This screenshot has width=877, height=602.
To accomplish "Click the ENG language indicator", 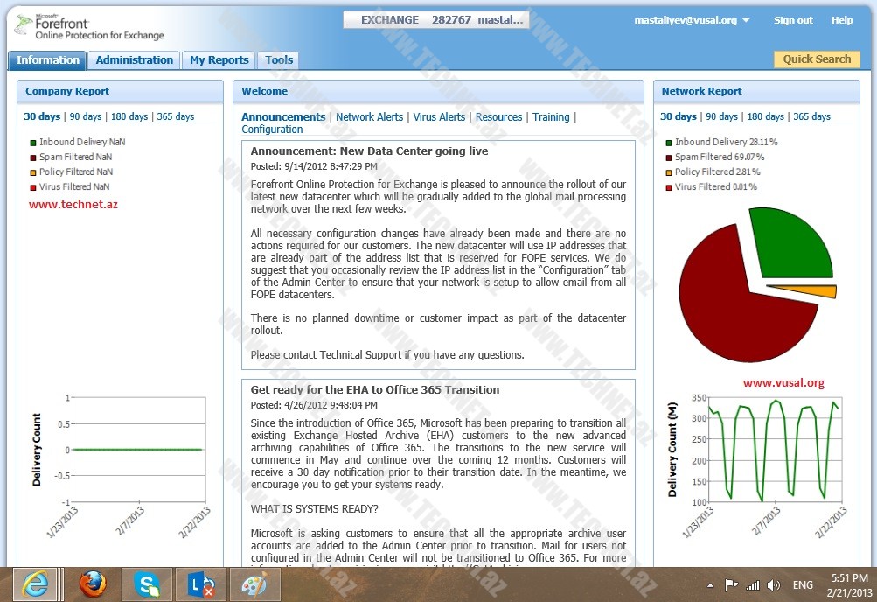I will [x=802, y=585].
